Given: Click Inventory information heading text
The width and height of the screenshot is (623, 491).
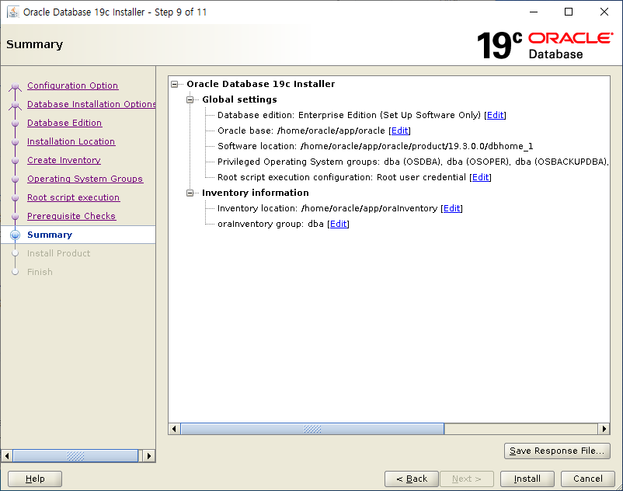Looking at the screenshot, I should click(255, 193).
